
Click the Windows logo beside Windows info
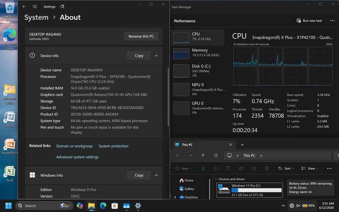(32, 175)
